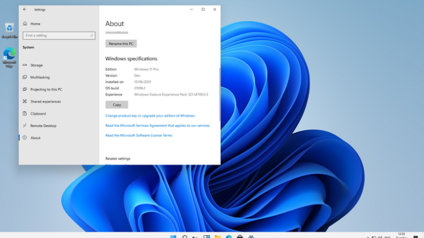Click the 'OS build' label
424x238 pixels.
pos(112,88)
